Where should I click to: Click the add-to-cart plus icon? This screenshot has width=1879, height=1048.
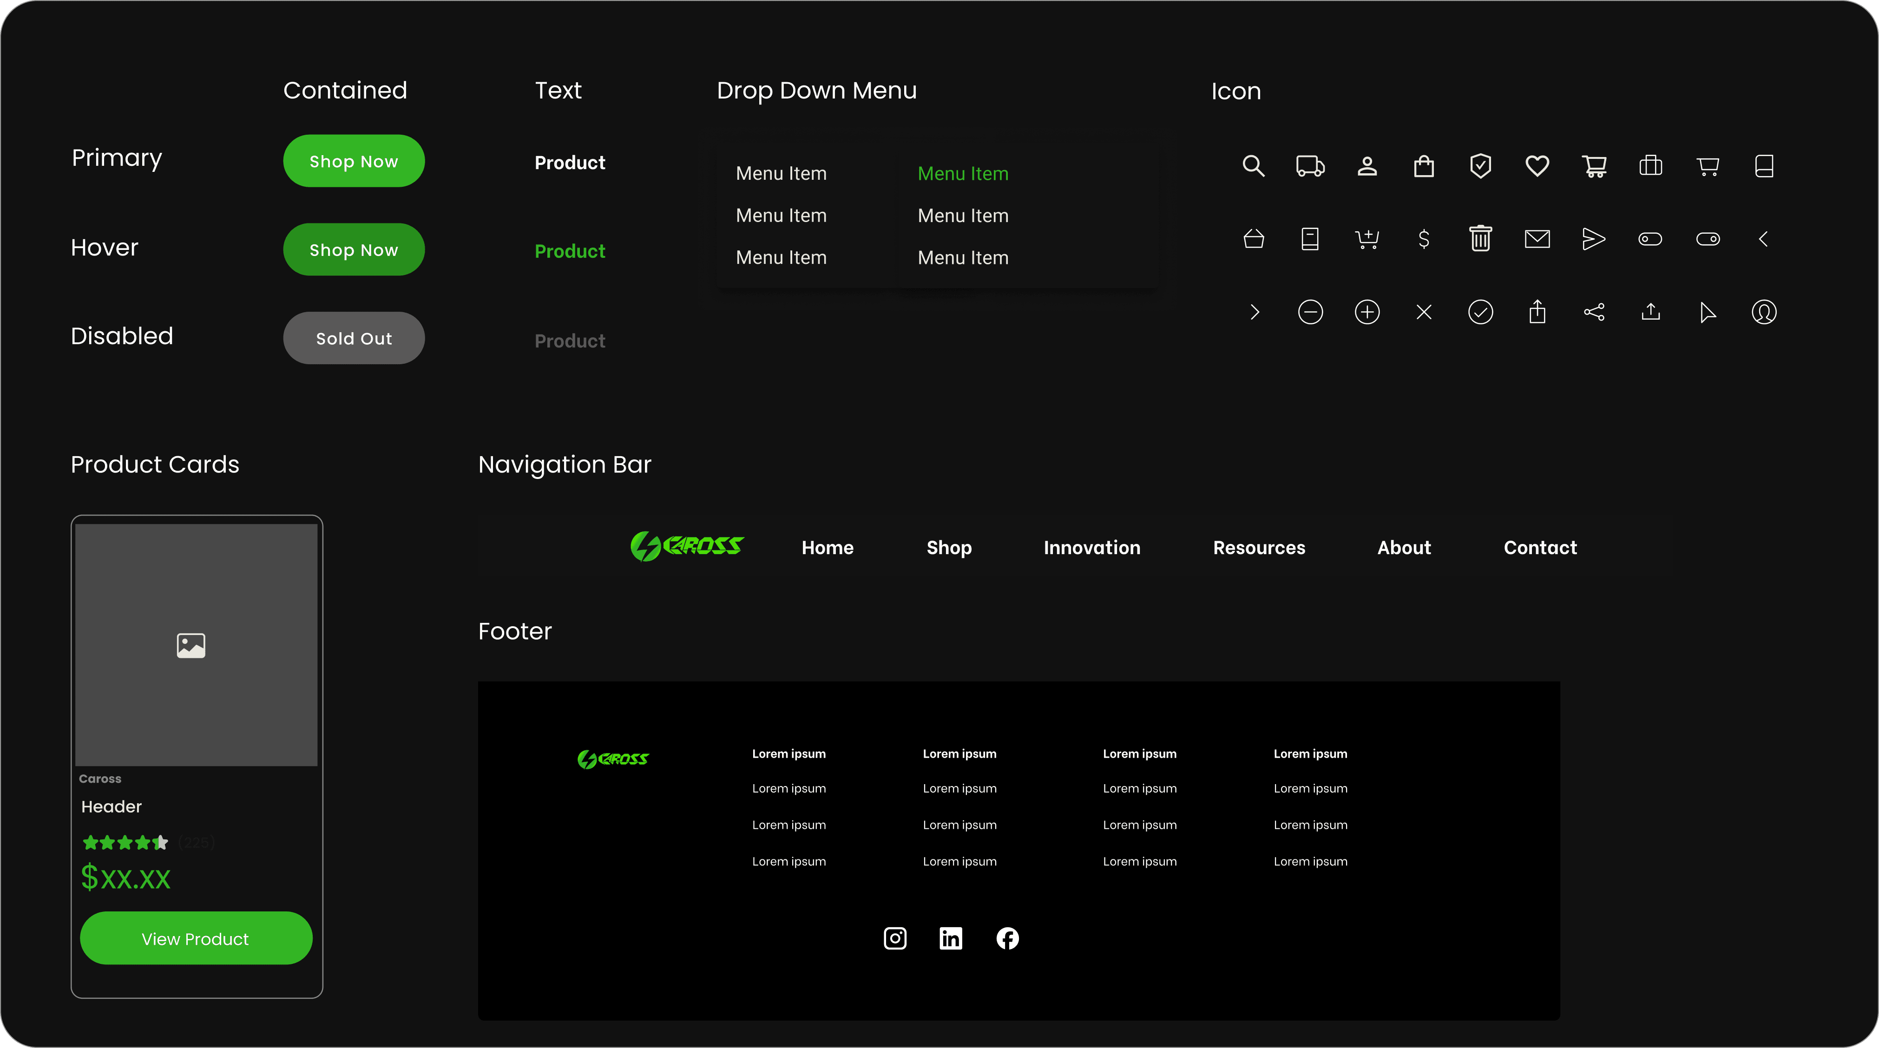tap(1367, 238)
